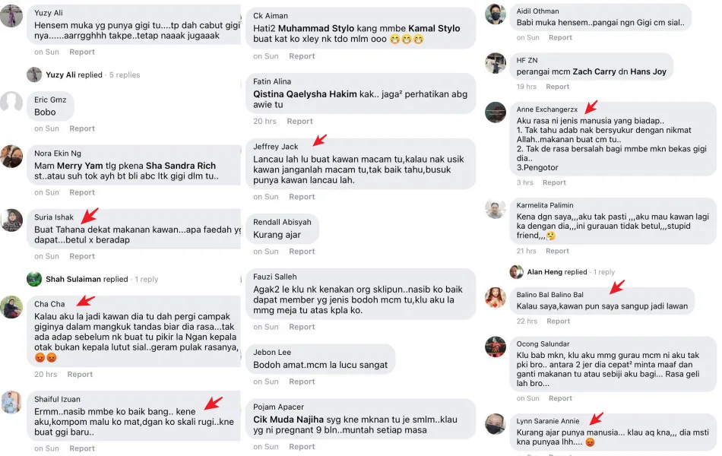Click Yuzy Ali's profile picture on top comment
The height and width of the screenshot is (456, 722).
11,16
